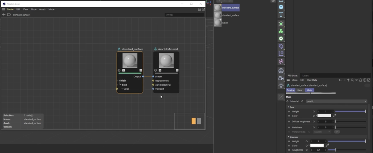Click the connection circle right of Base Weight label
The image size is (373, 153).
click(314, 112)
